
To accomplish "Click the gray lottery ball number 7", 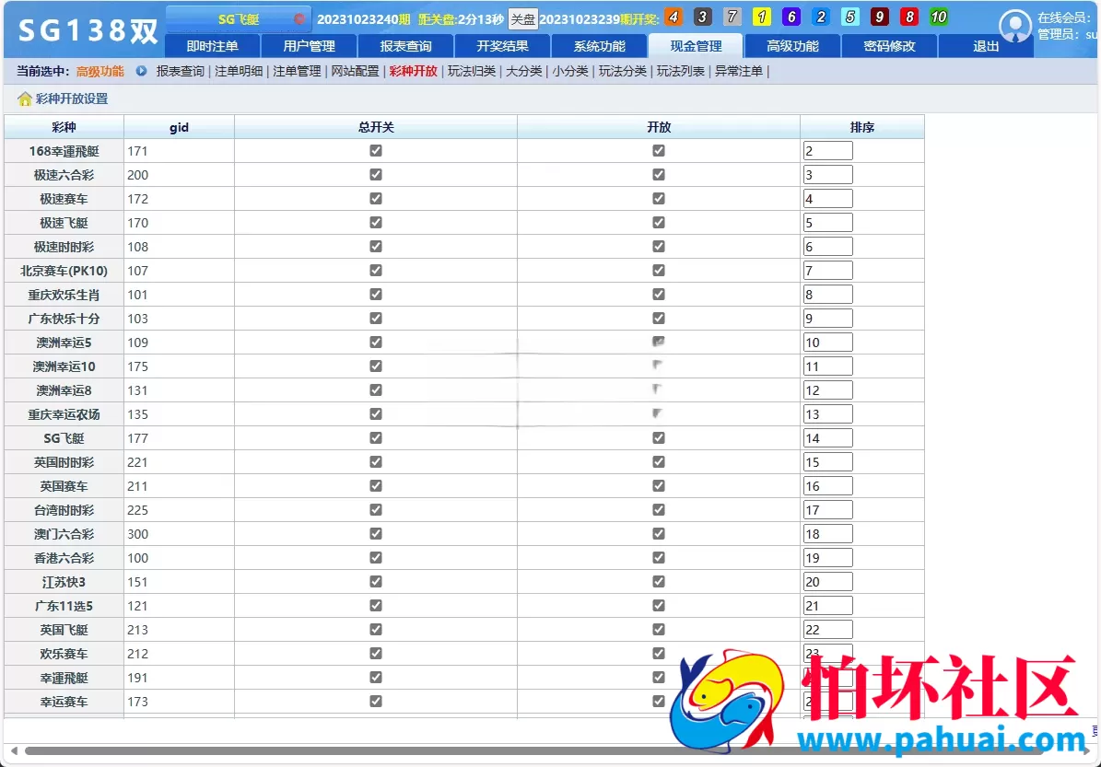I will [732, 17].
